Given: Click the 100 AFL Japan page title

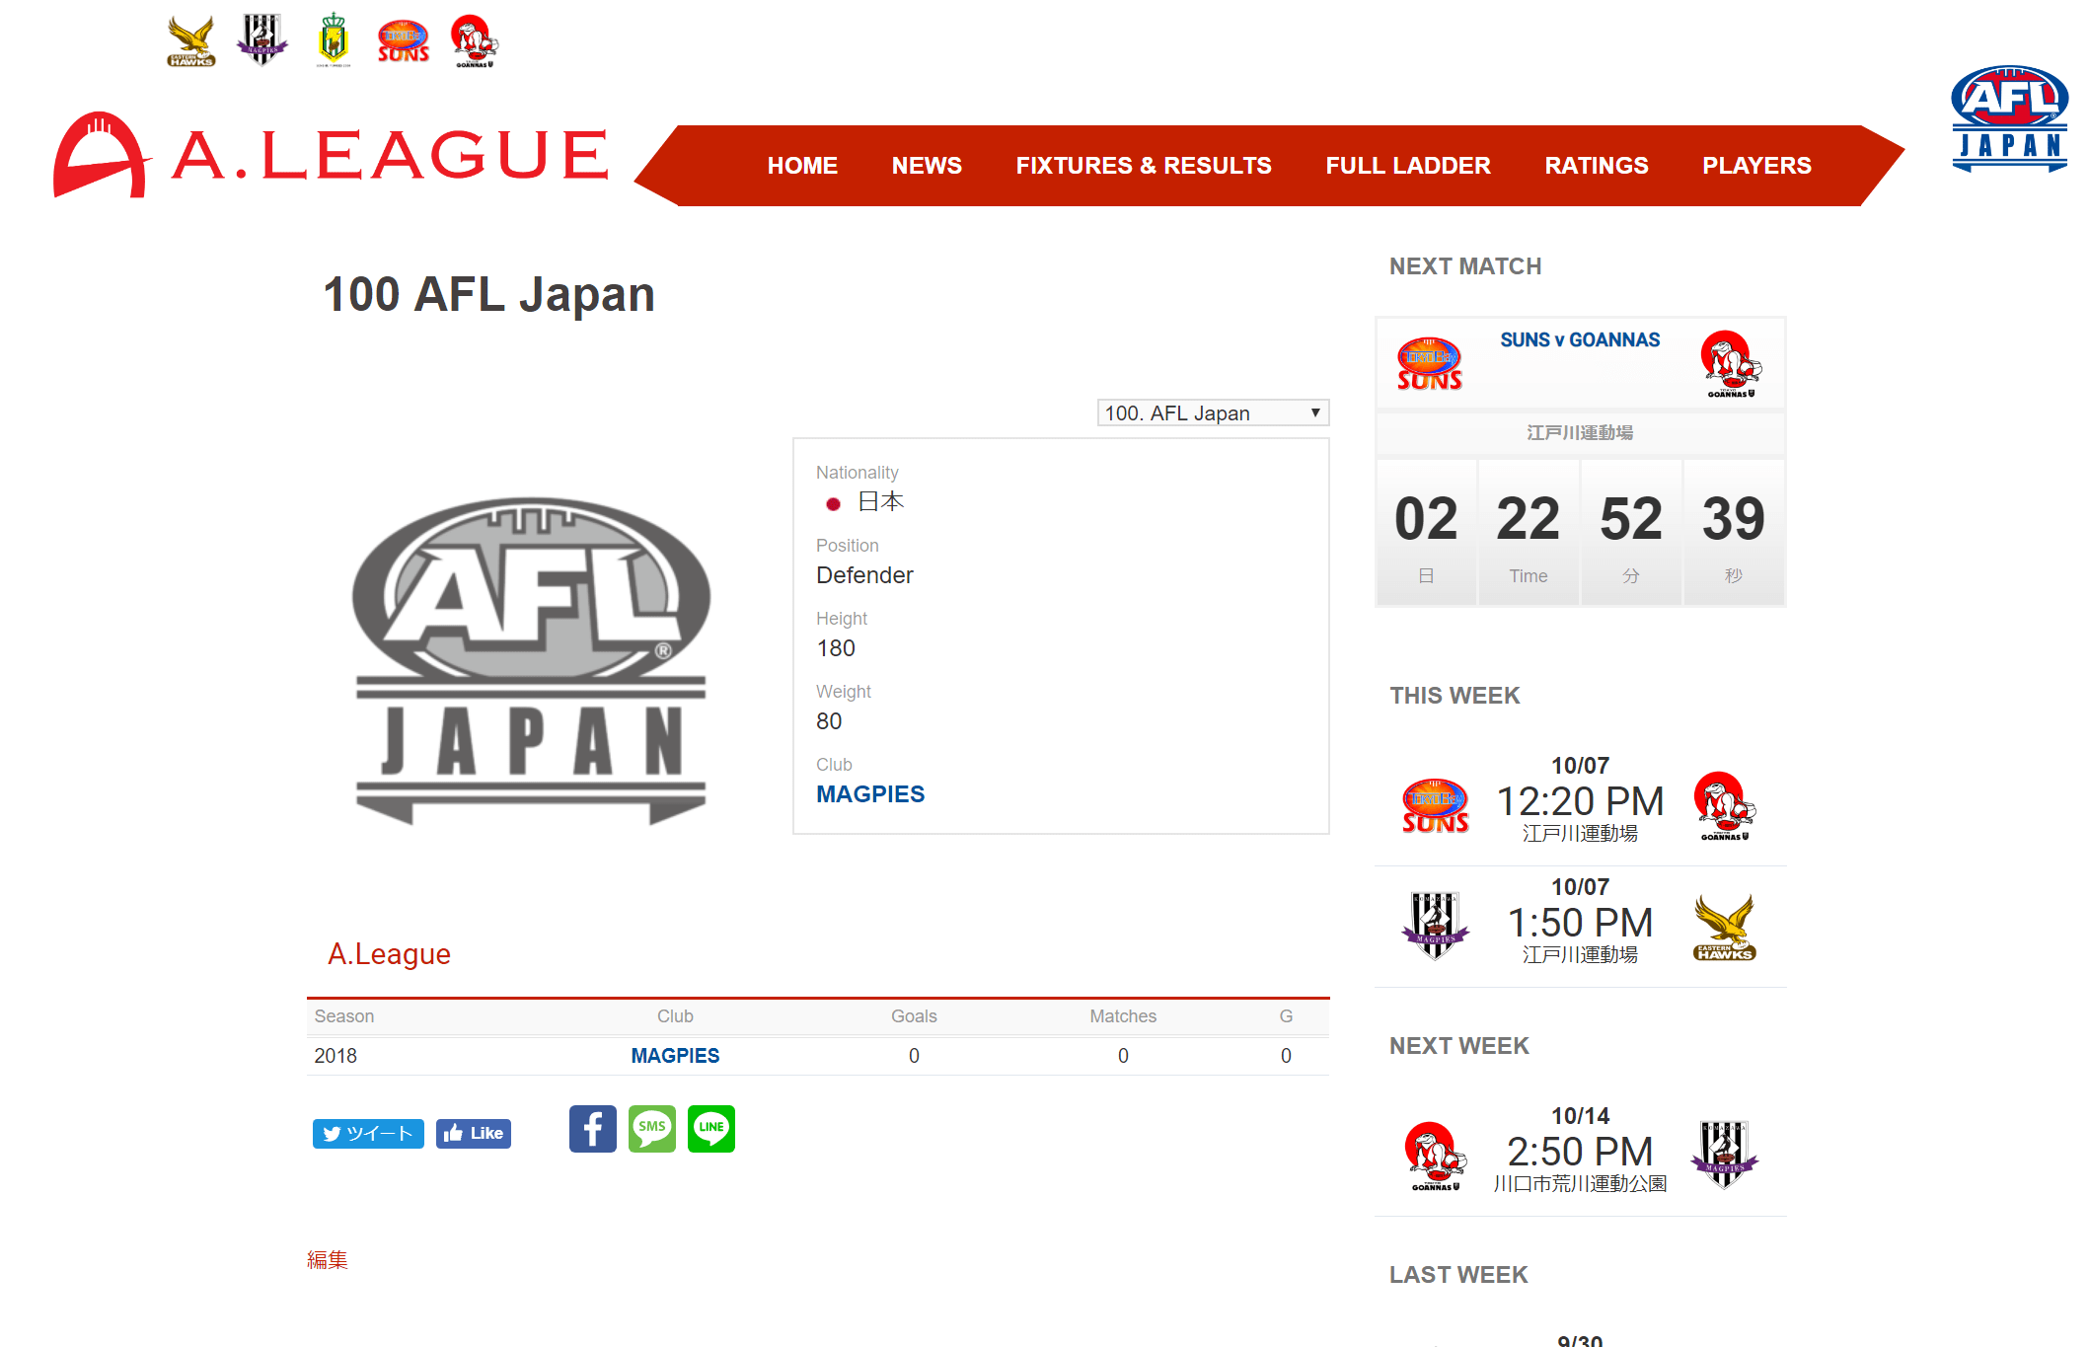Looking at the screenshot, I should click(489, 294).
